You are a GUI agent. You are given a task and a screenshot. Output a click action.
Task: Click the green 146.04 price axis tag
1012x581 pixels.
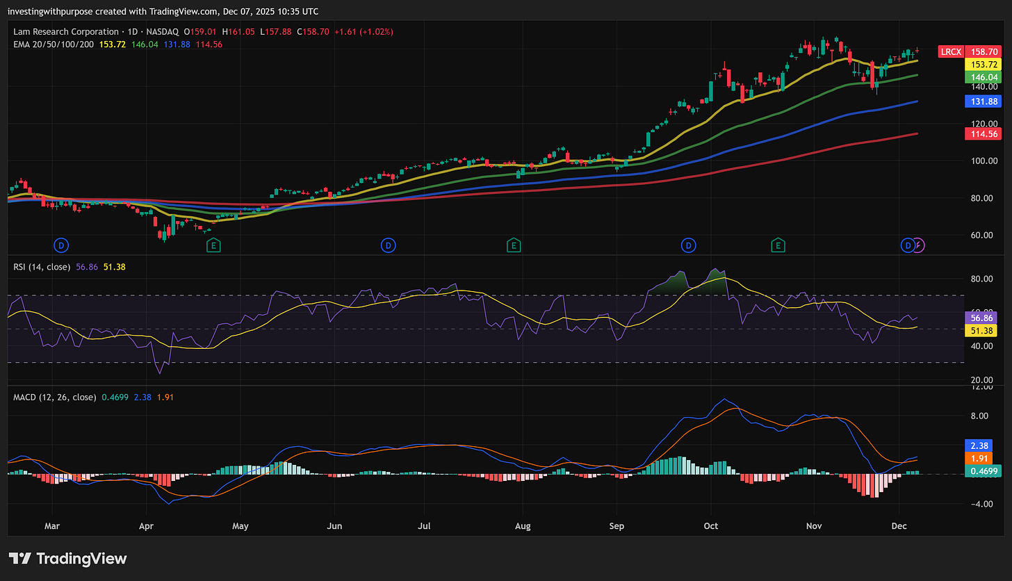coord(984,77)
